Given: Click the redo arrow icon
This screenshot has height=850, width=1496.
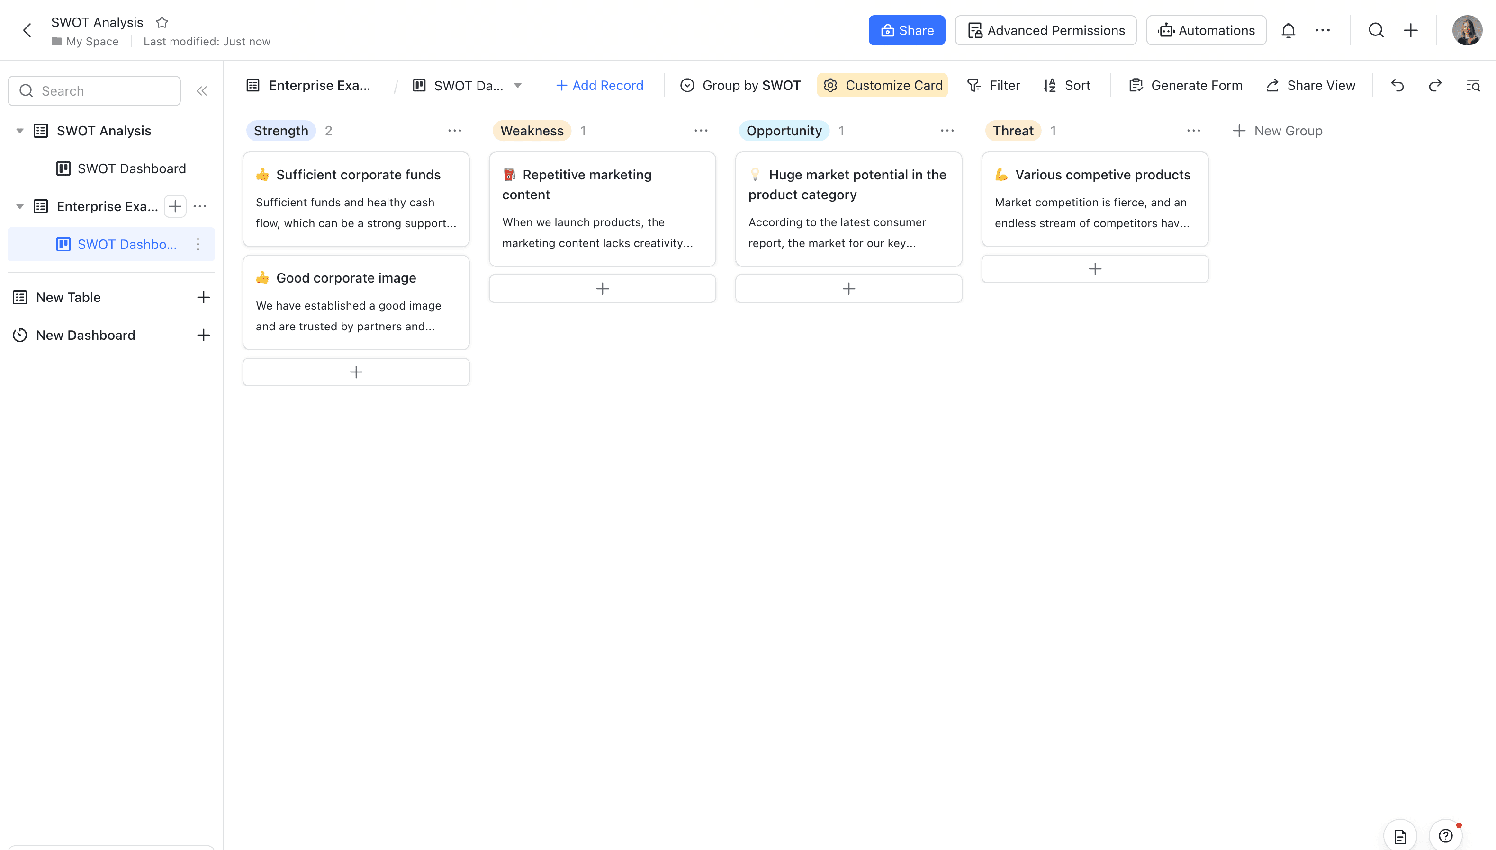Looking at the screenshot, I should [x=1435, y=85].
